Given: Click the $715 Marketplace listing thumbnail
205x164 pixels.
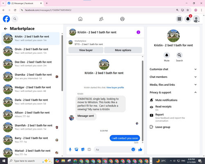Looking at the screenshot, I should click(71, 42).
